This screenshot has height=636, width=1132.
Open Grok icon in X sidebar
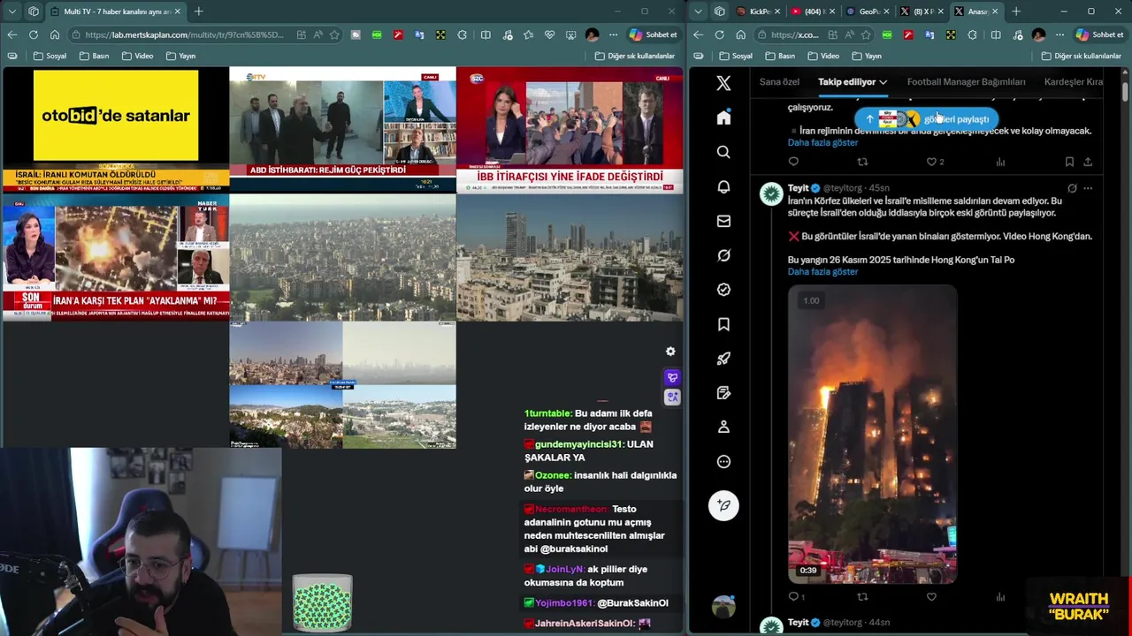pyautogui.click(x=723, y=255)
